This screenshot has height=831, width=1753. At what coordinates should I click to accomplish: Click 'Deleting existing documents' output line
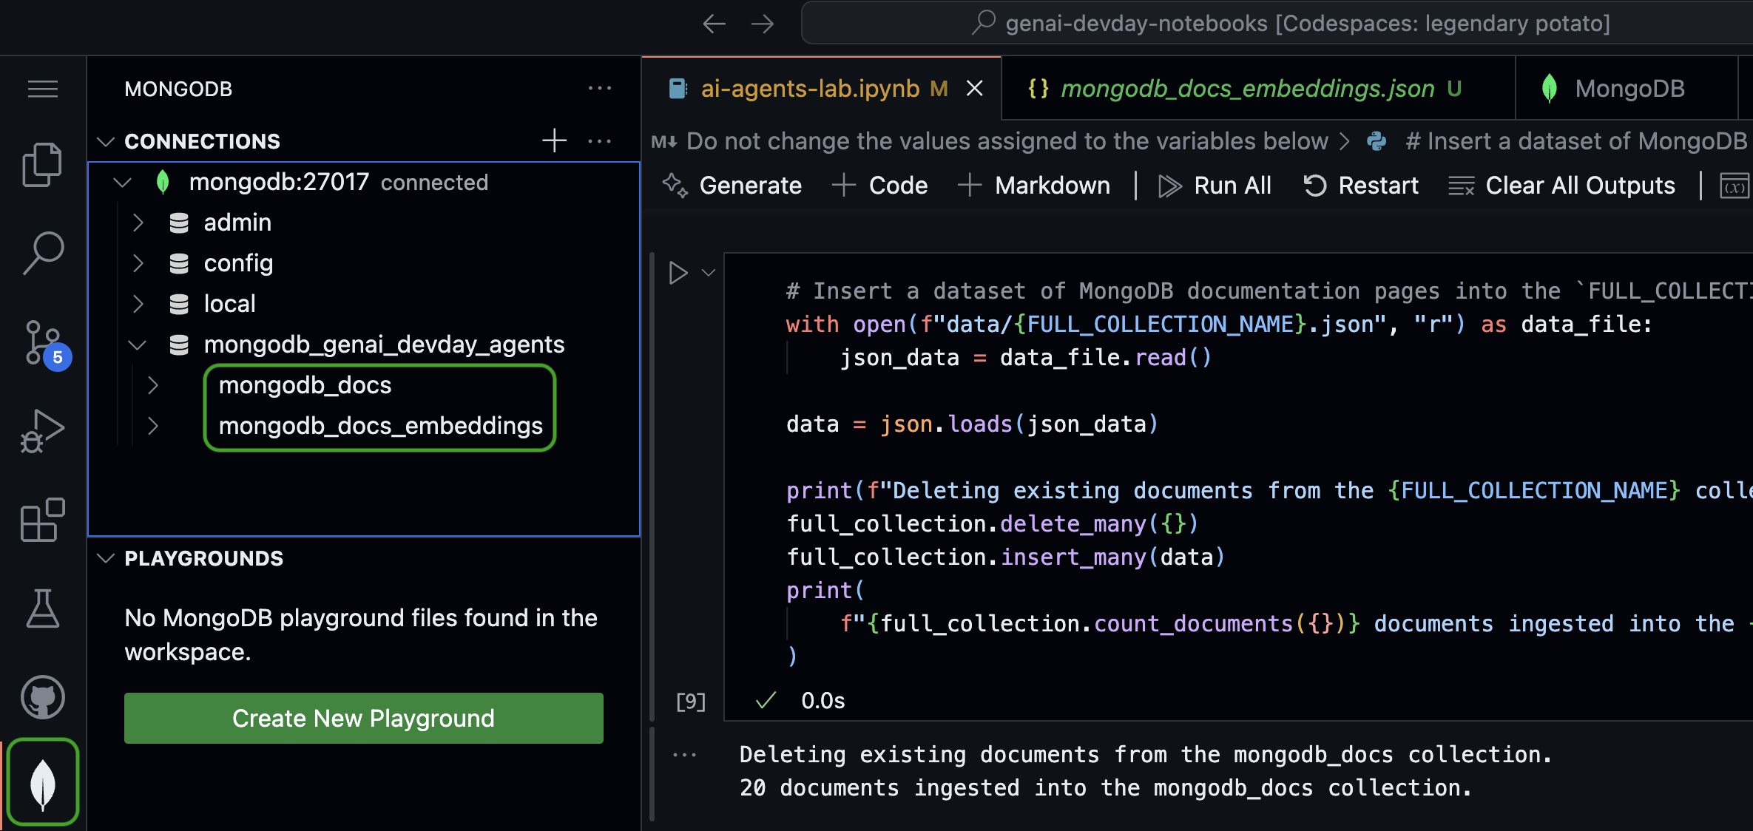pyautogui.click(x=1146, y=755)
